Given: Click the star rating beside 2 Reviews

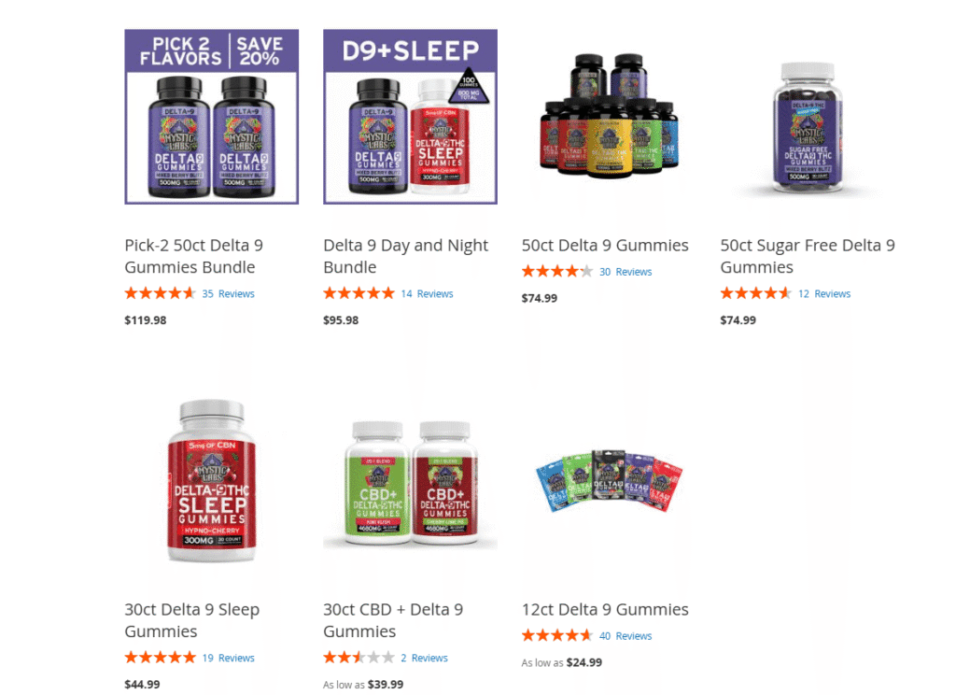Looking at the screenshot, I should [358, 658].
